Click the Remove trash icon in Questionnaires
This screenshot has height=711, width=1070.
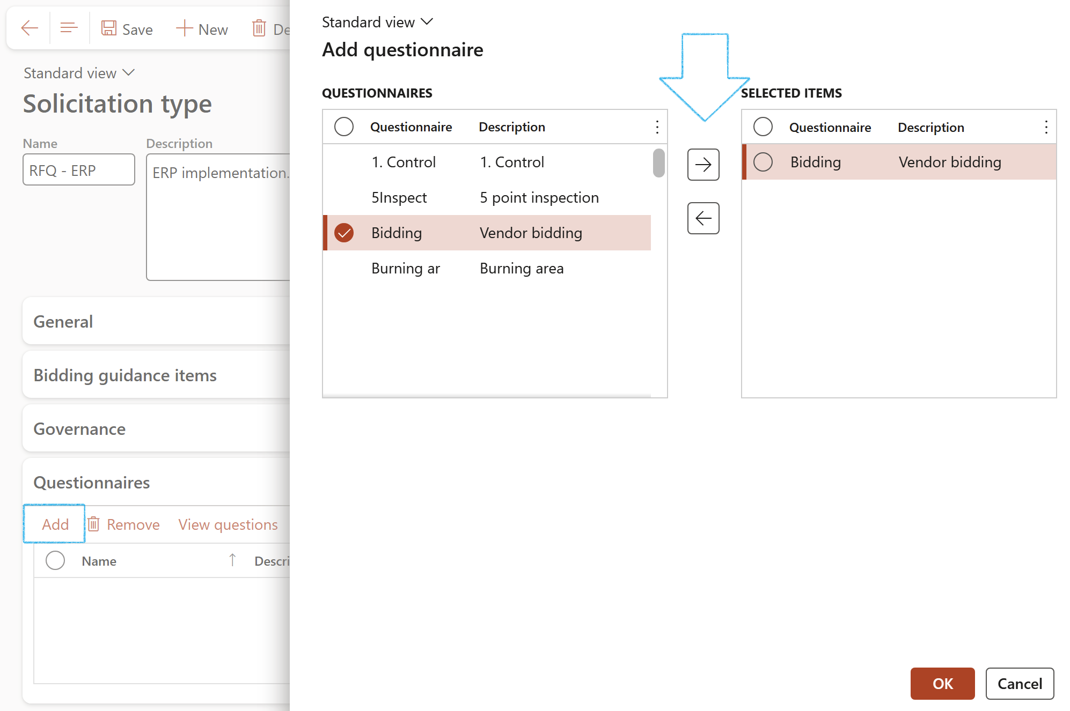click(94, 524)
